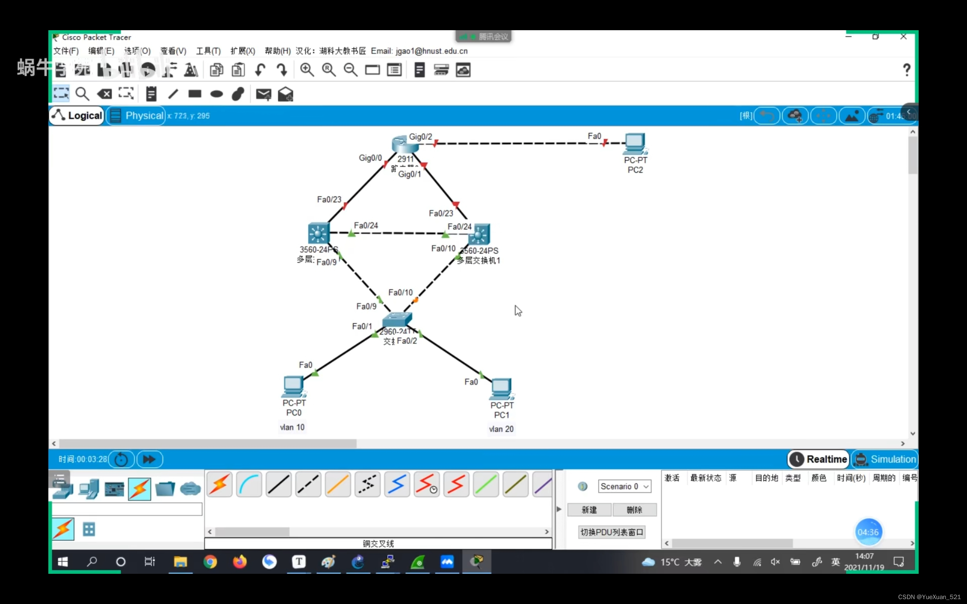Open Google Chrome from the taskbar
Viewport: 967px width, 604px height.
210,562
